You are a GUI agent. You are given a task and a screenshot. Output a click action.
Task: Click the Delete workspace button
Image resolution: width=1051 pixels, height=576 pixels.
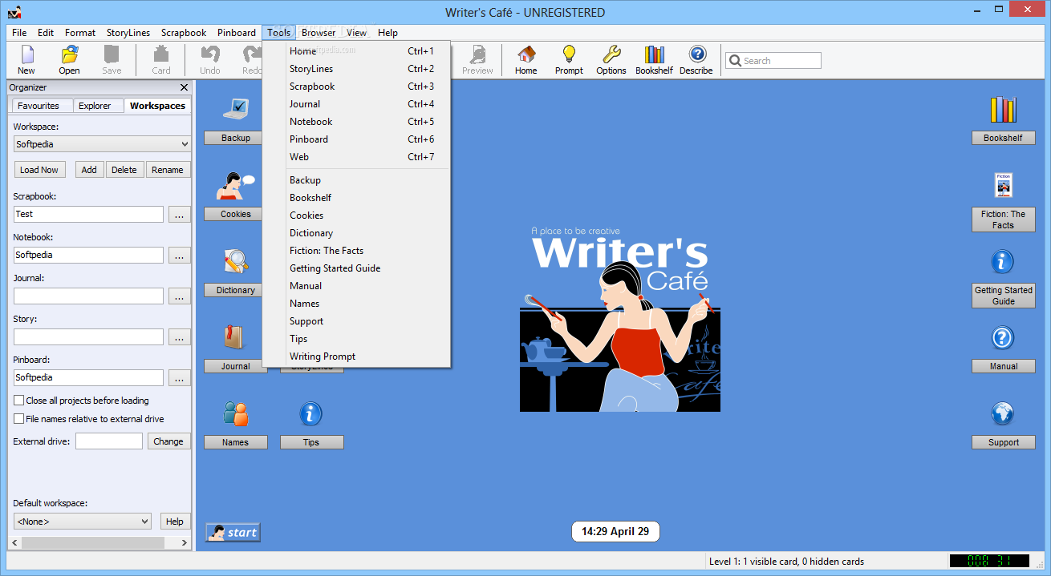[124, 170]
